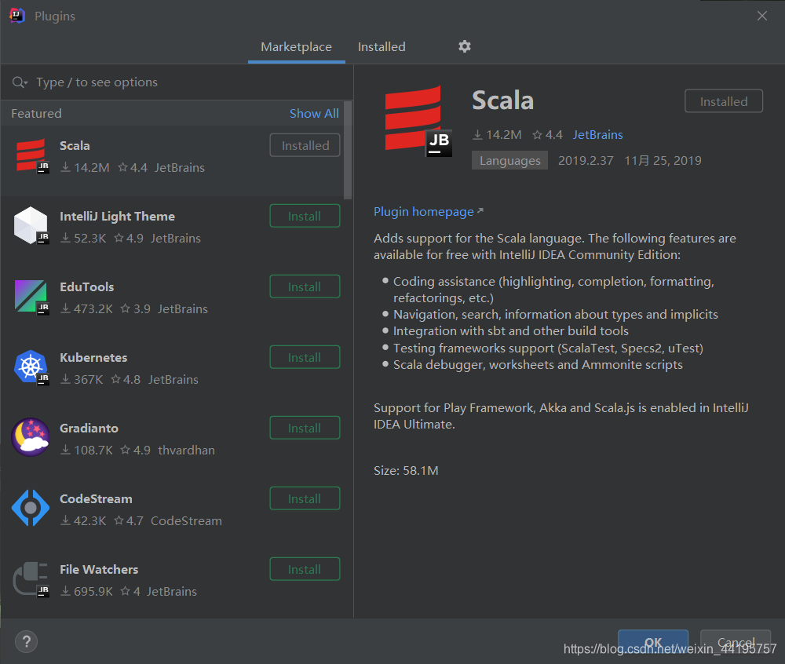Click the Featured section header label

(36, 114)
